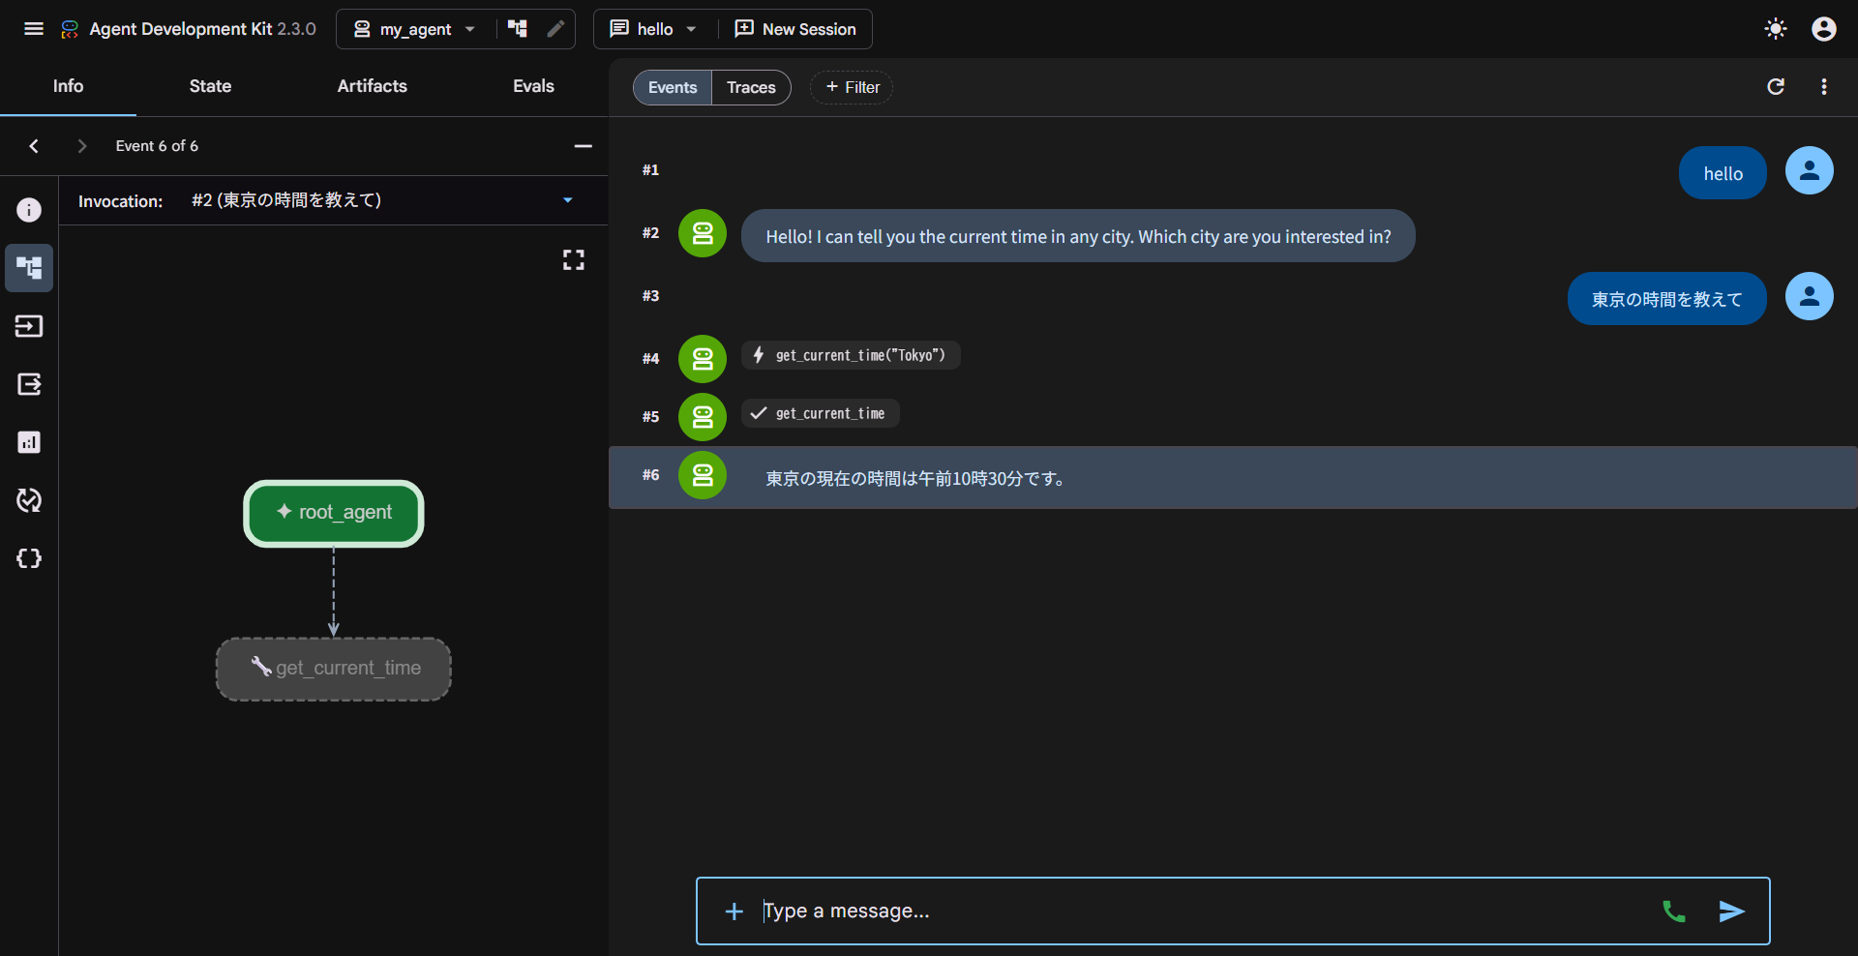Start a voice call with phone icon
The image size is (1858, 956).
click(x=1674, y=911)
